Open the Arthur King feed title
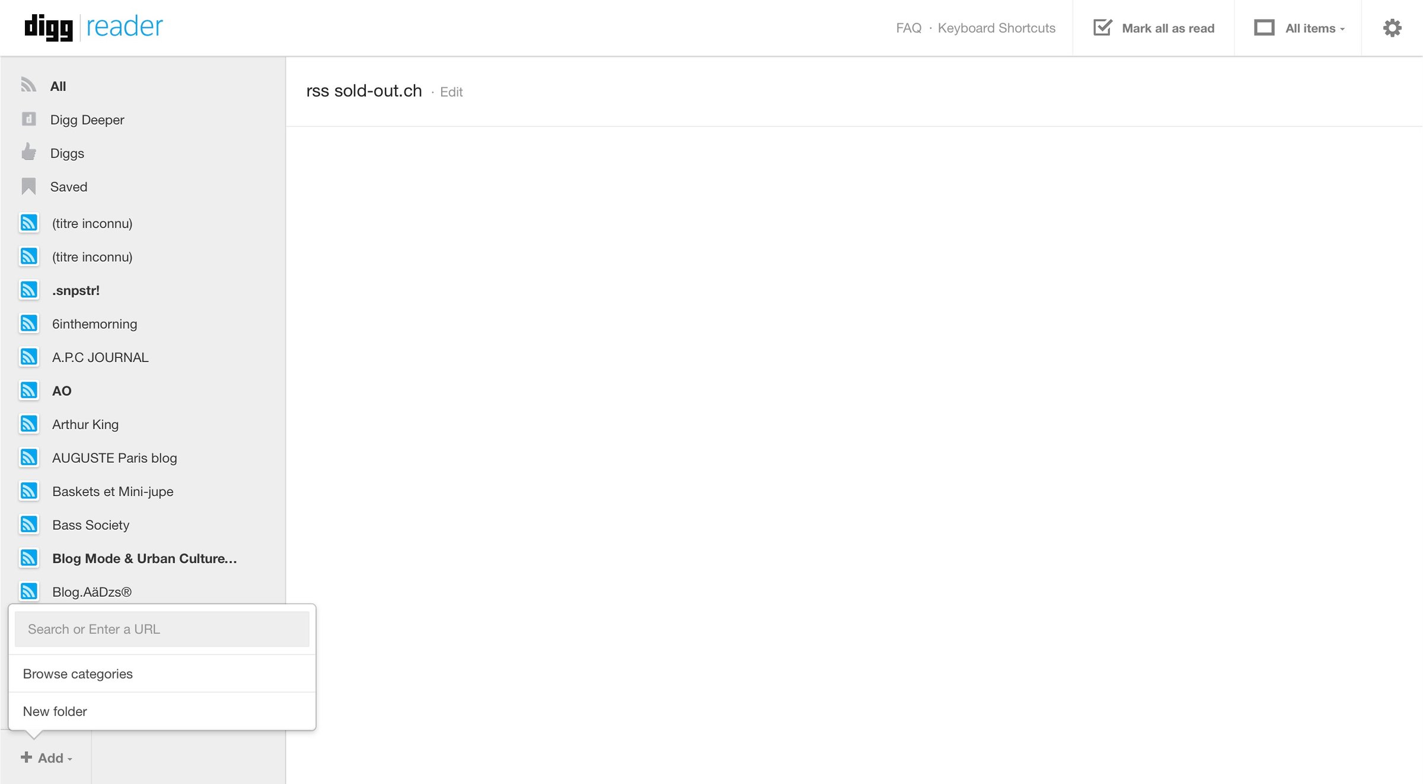 [x=85, y=424]
